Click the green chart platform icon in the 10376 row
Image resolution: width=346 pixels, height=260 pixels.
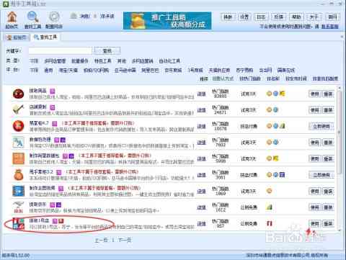point(282,126)
